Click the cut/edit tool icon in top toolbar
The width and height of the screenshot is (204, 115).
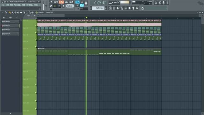pos(160,3)
